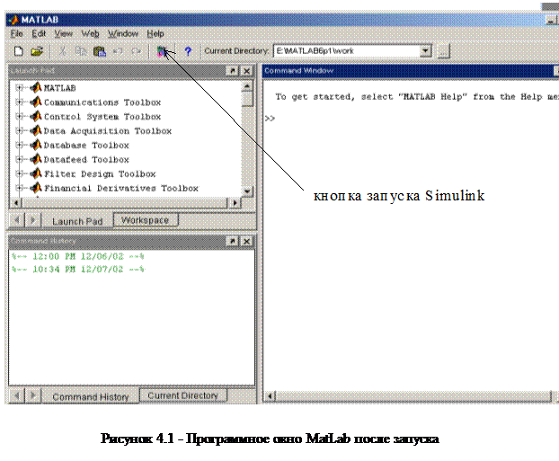559x461 pixels.
Task: Click the Copy toolbar icon
Action: pyautogui.click(x=81, y=51)
